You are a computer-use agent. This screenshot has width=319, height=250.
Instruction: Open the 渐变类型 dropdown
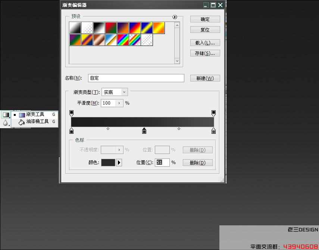(x=115, y=92)
